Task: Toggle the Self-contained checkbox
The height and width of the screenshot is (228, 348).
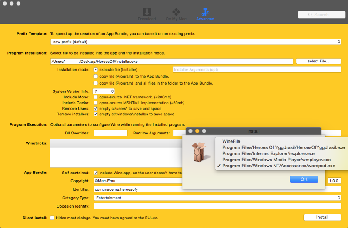Action: click(x=95, y=173)
